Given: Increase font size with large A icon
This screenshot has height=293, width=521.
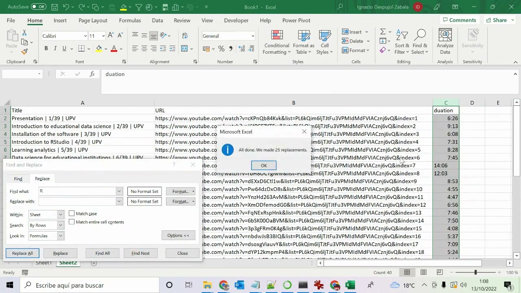Looking at the screenshot, I should 111,36.
